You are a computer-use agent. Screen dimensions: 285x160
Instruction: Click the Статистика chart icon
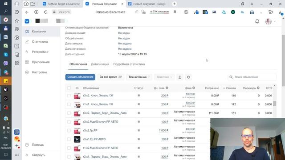(x=27, y=42)
